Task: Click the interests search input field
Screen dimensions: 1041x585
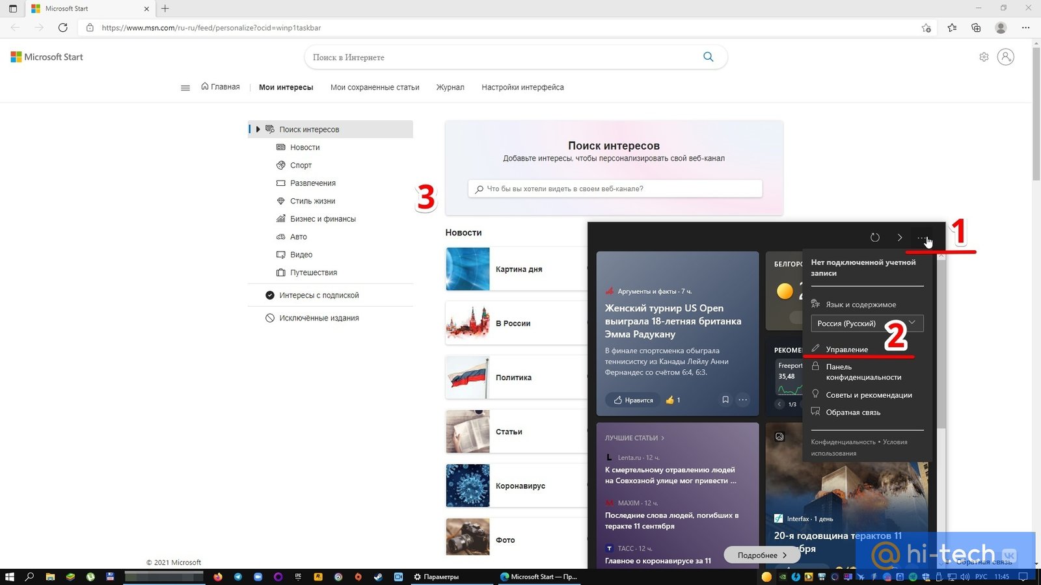Action: [x=615, y=188]
